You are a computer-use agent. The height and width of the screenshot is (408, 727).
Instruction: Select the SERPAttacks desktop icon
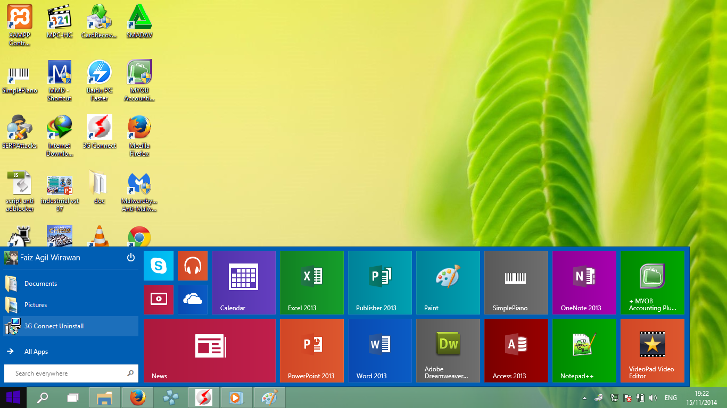(20, 132)
